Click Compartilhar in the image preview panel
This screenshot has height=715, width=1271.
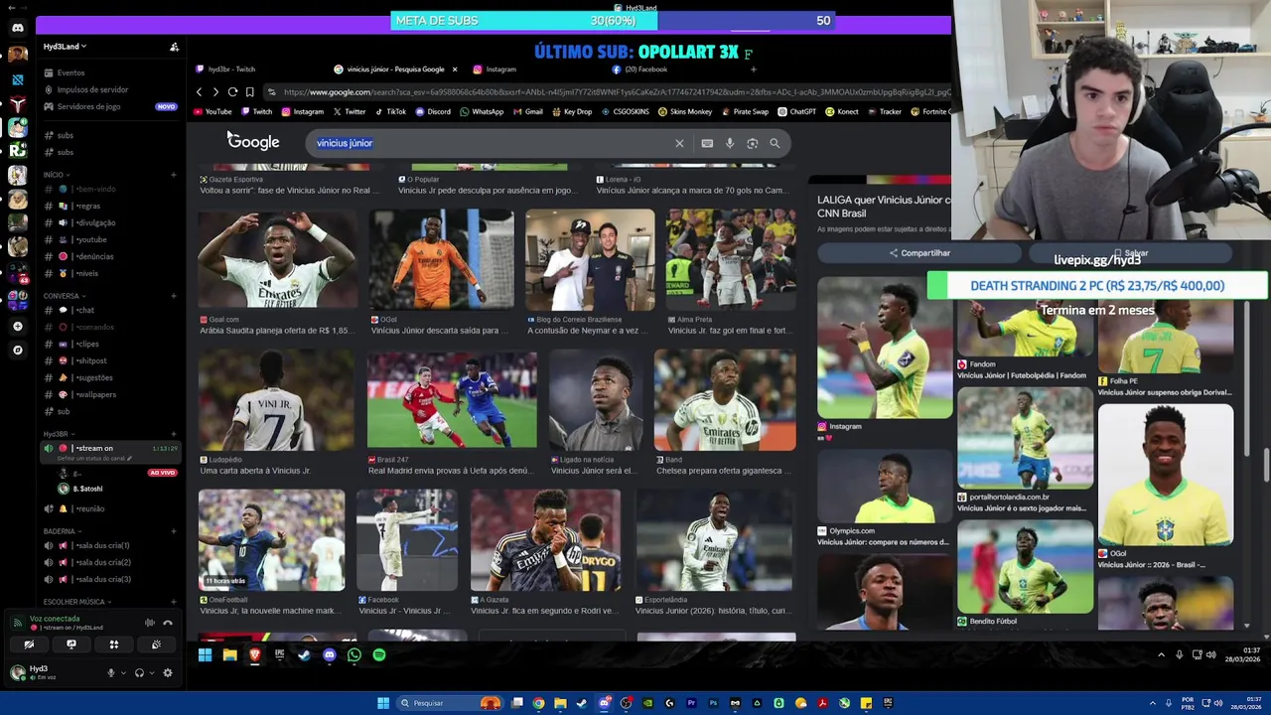click(920, 253)
